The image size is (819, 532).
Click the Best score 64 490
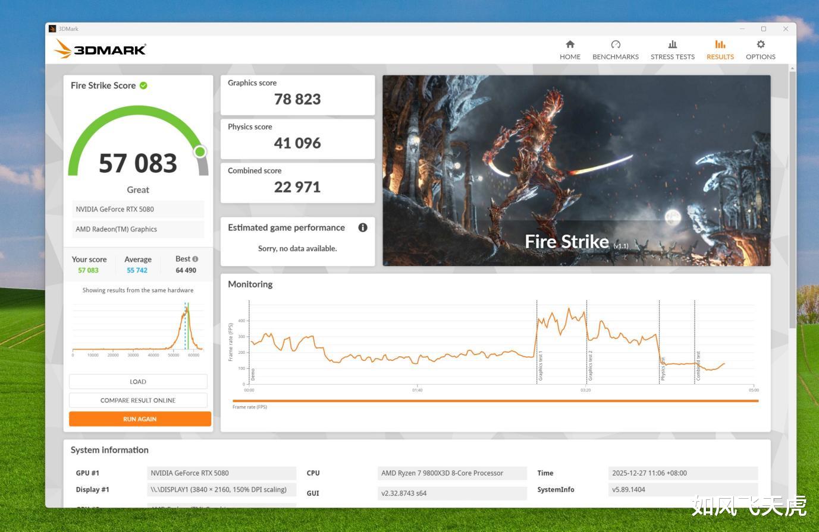186,270
